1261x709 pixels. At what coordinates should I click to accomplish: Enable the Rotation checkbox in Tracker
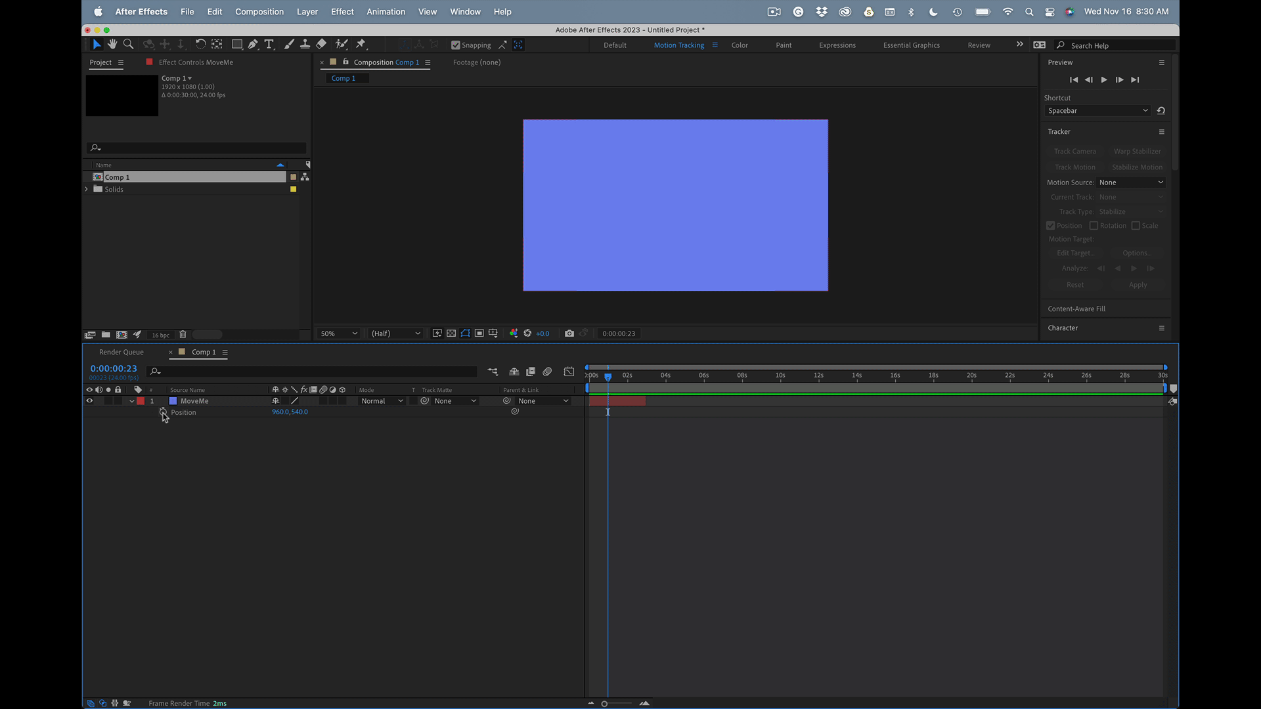(x=1094, y=225)
